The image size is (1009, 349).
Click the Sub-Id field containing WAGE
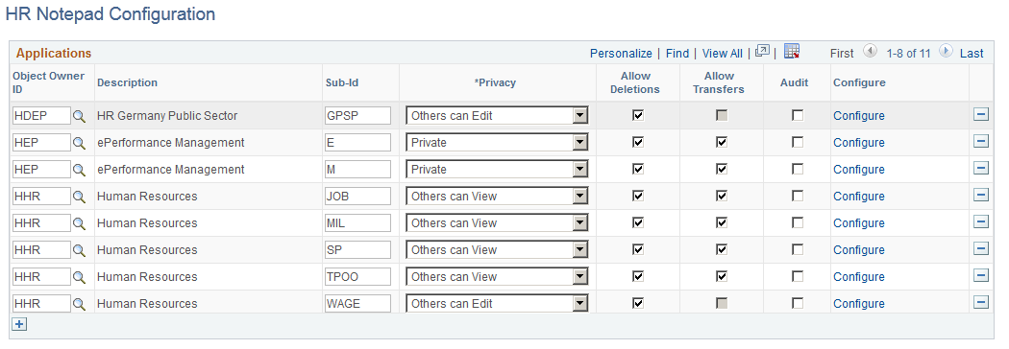click(357, 303)
